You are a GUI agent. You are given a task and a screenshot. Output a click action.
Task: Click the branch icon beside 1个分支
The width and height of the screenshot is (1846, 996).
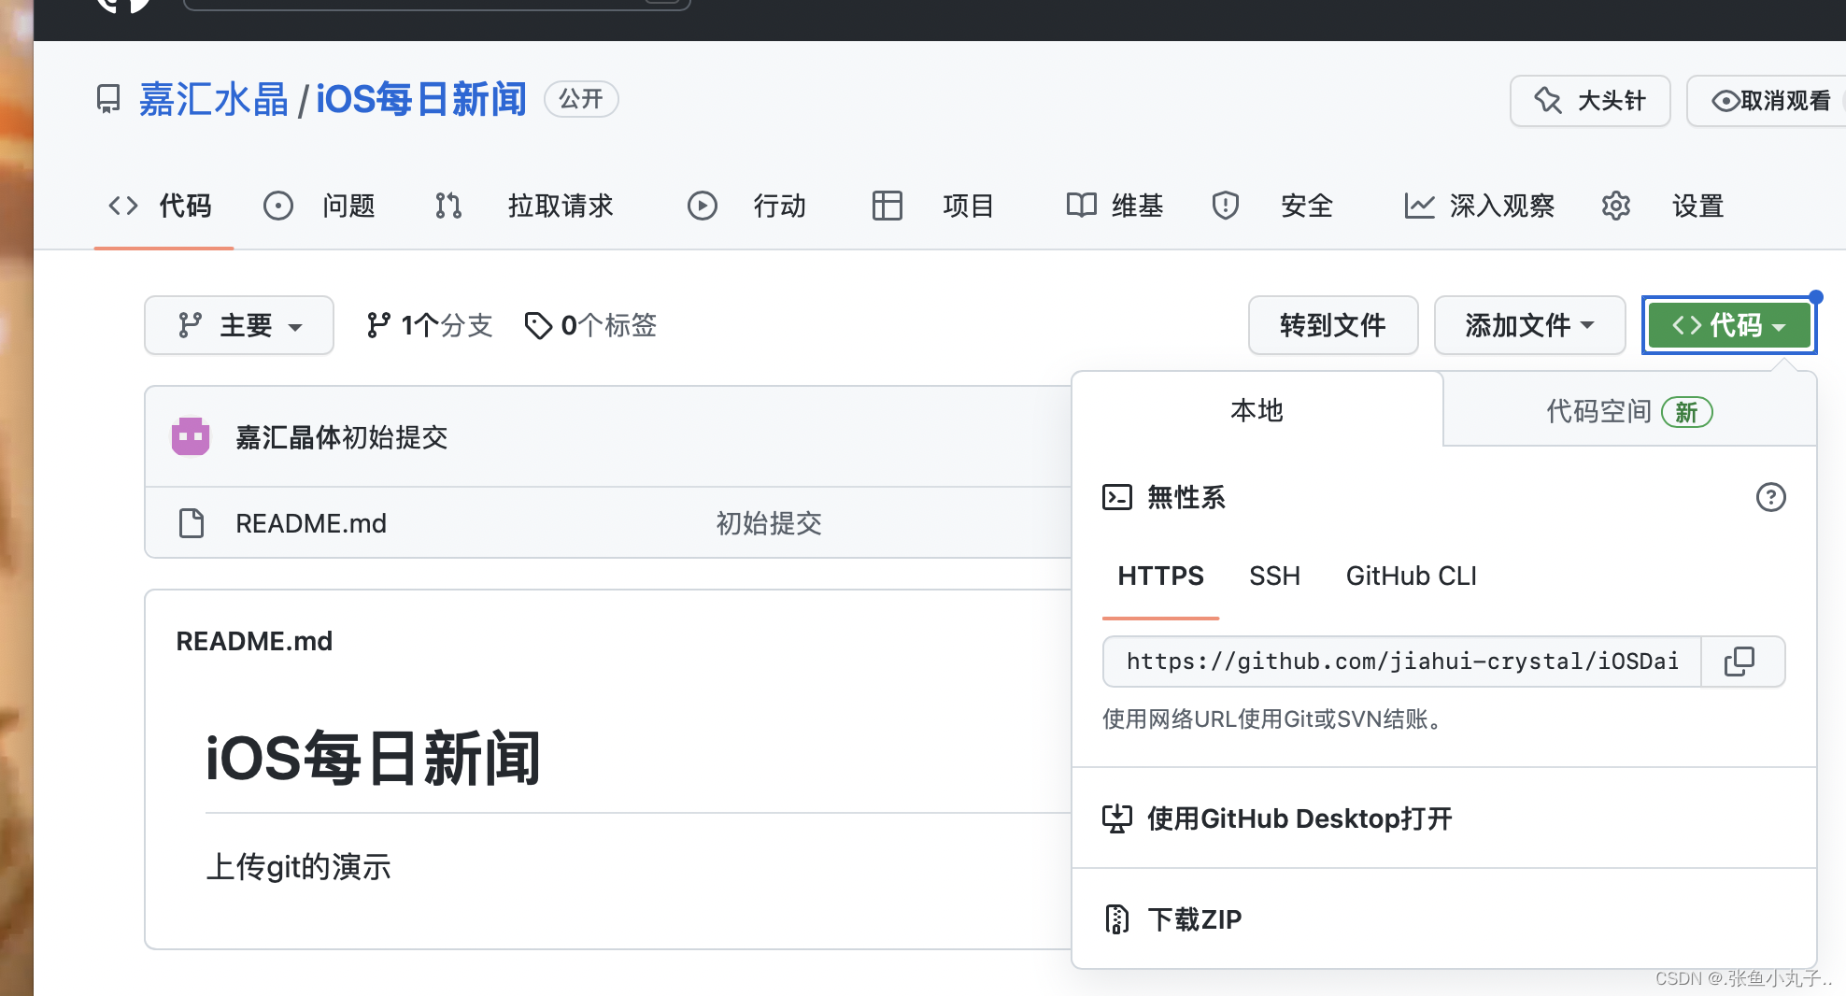(x=378, y=325)
